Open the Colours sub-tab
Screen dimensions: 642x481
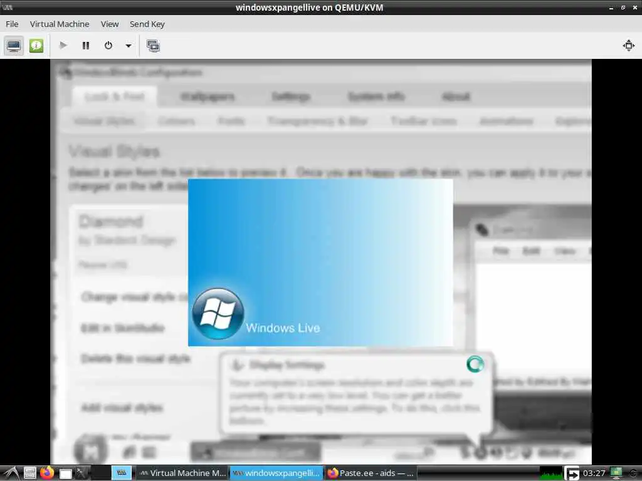click(x=176, y=121)
